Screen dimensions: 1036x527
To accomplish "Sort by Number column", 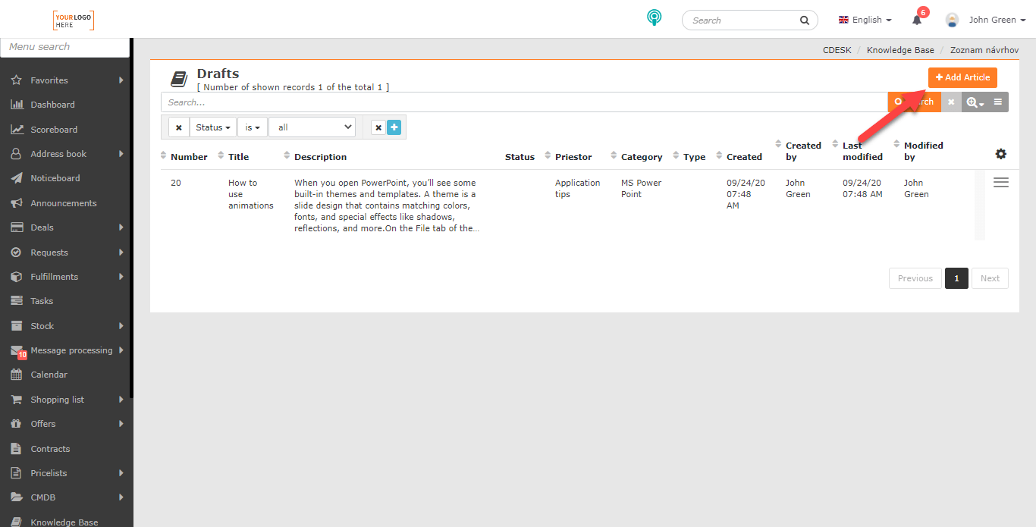I will [184, 157].
